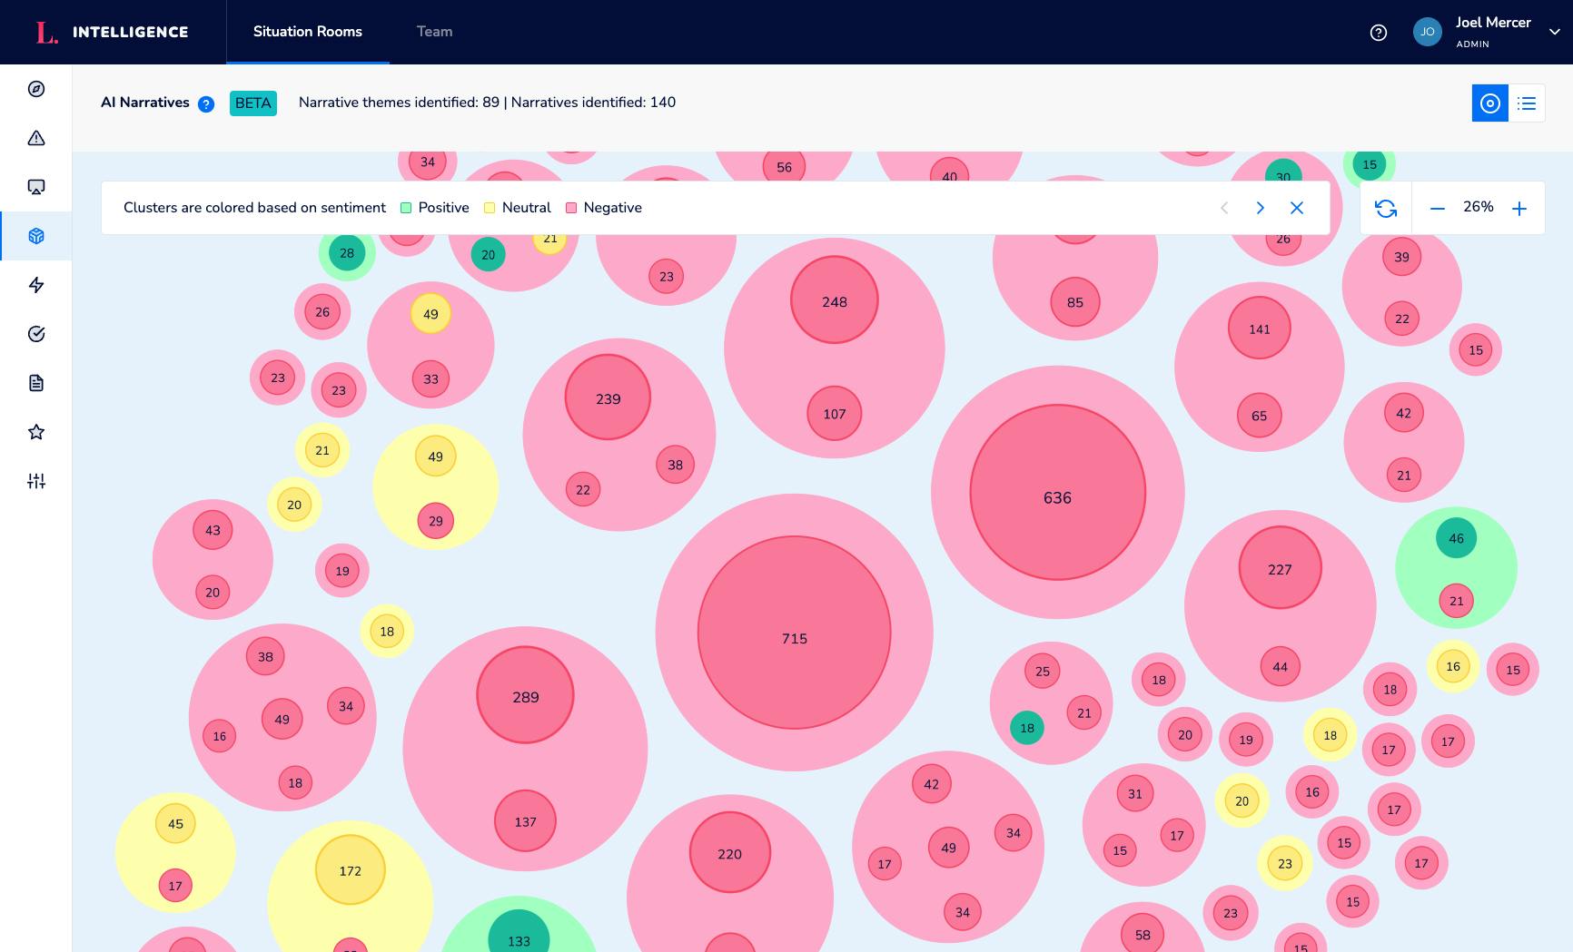Screen dimensions: 1573x952
Task: Expand the Joel Mercer account dropdown
Action: coord(1554,30)
